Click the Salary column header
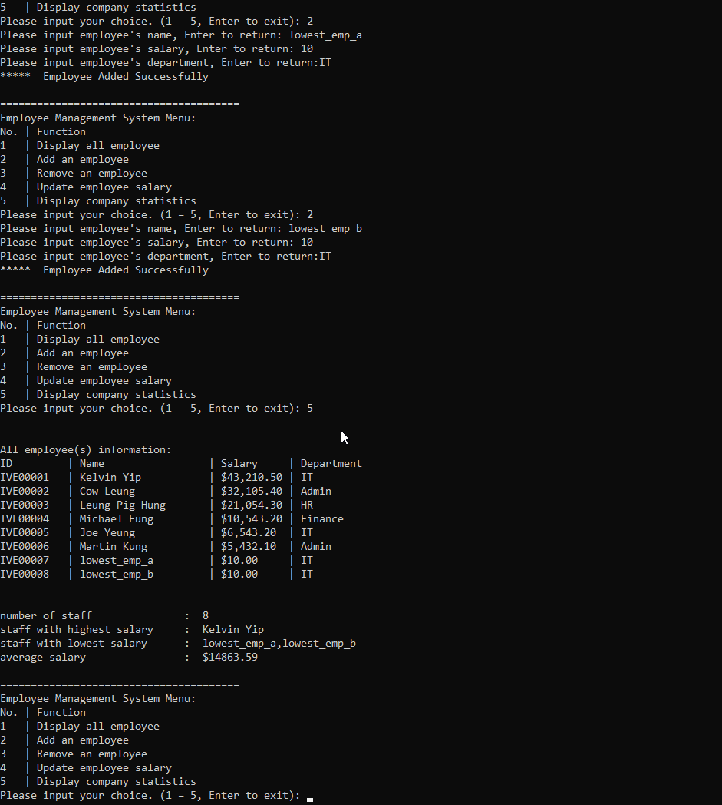The height and width of the screenshot is (805, 722). [239, 464]
